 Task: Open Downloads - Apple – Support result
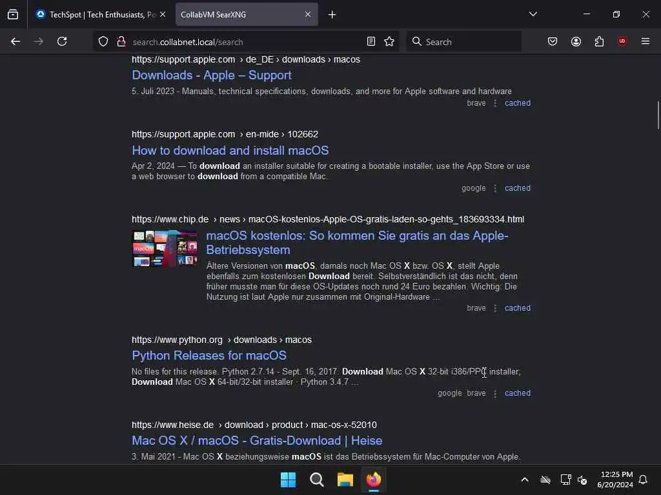pyautogui.click(x=212, y=75)
